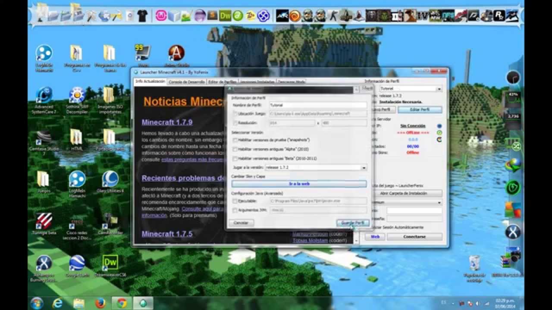This screenshot has width=552, height=310.
Task: Click the Ir a la web button
Action: point(299,184)
